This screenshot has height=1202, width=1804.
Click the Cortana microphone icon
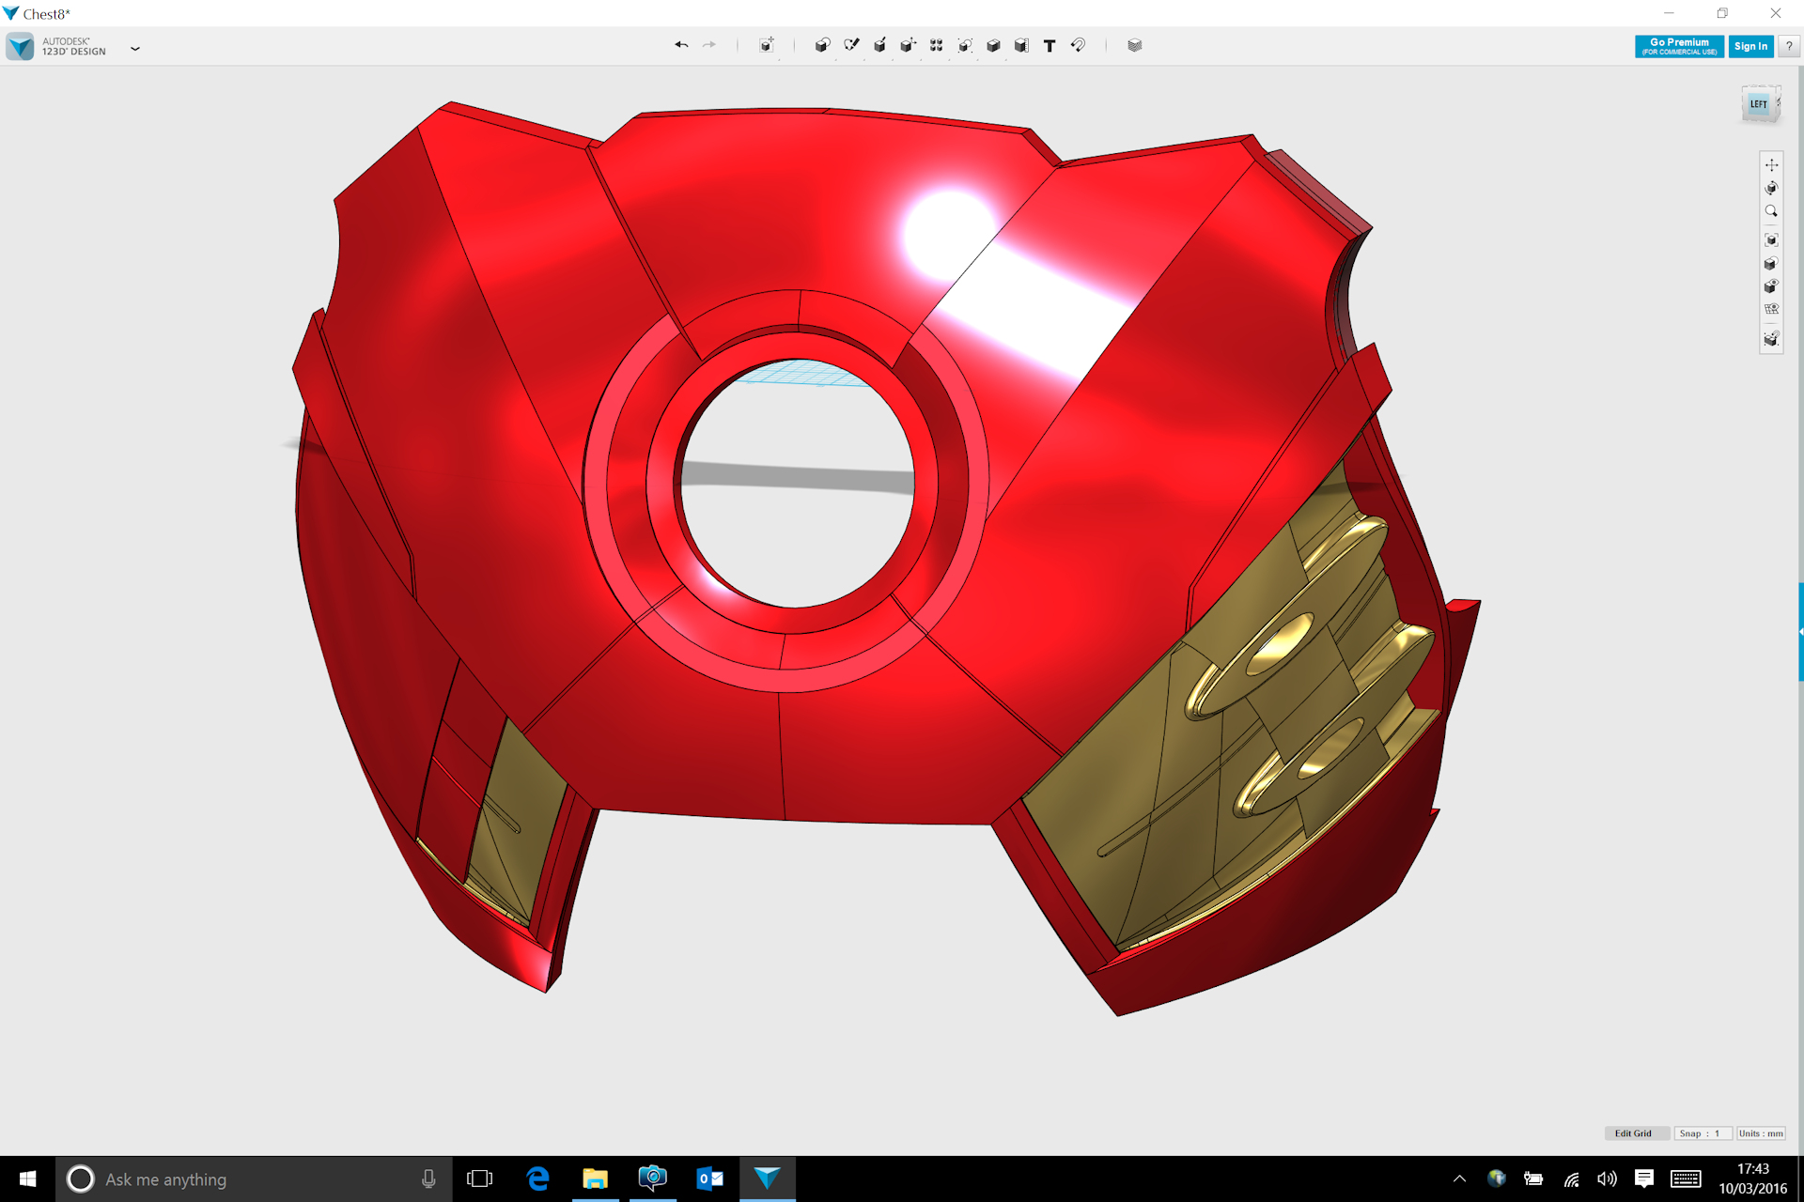click(x=428, y=1179)
